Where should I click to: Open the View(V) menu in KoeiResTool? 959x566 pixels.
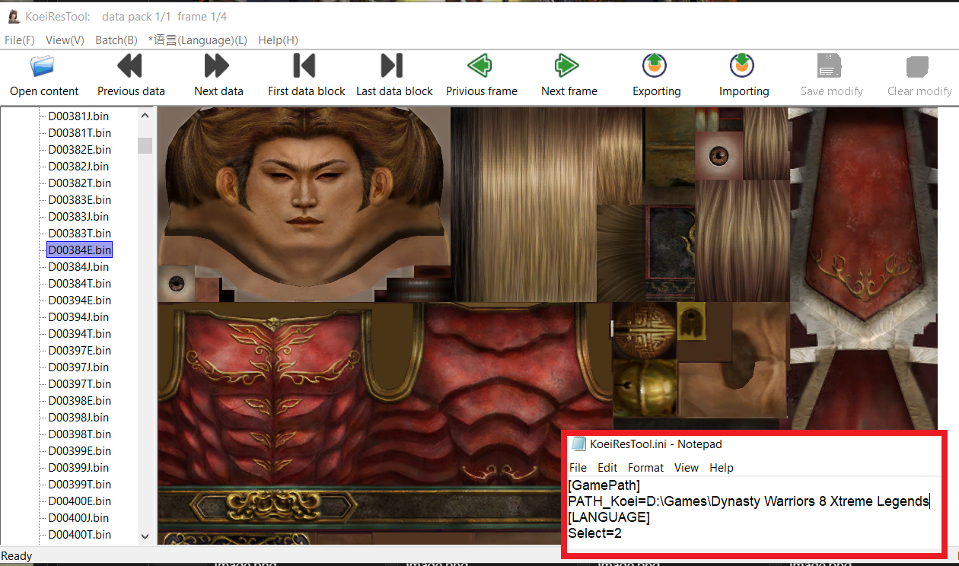(65, 40)
